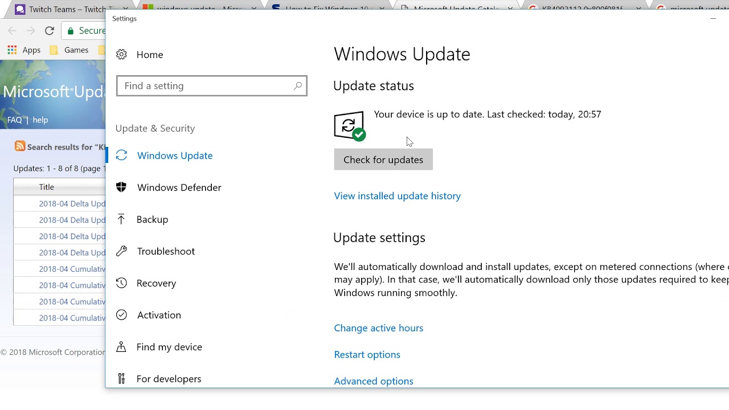Click the 'Windows Update' page title

click(x=402, y=54)
